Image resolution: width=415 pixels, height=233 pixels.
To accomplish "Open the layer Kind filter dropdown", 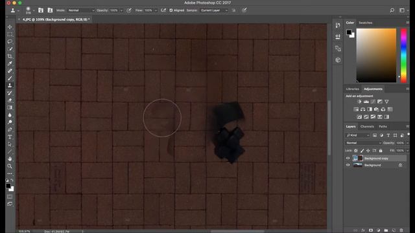I will (x=357, y=135).
